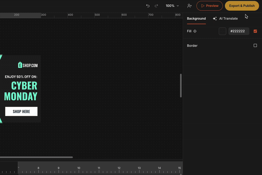Click the play icon inside the Preview button
Screen dimensions: 262x175
click(203, 6)
